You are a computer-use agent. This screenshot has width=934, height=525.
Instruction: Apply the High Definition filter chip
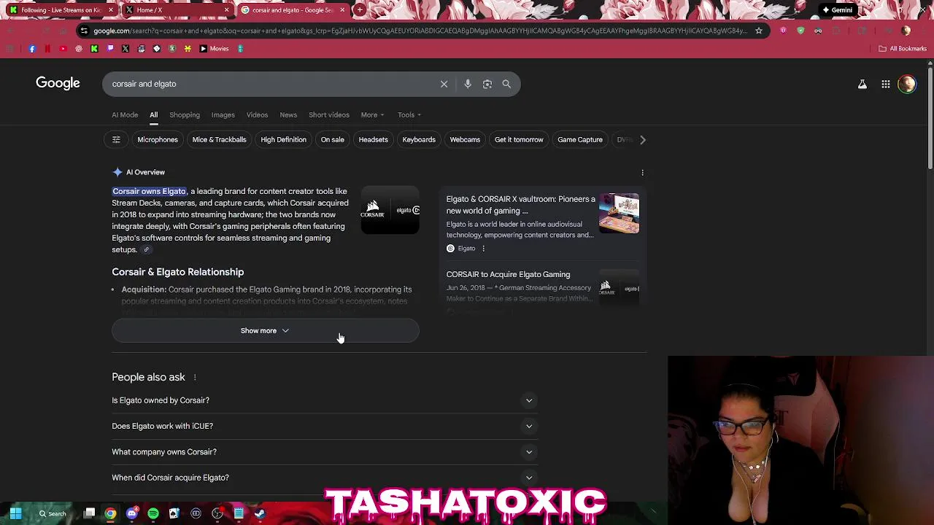click(283, 139)
